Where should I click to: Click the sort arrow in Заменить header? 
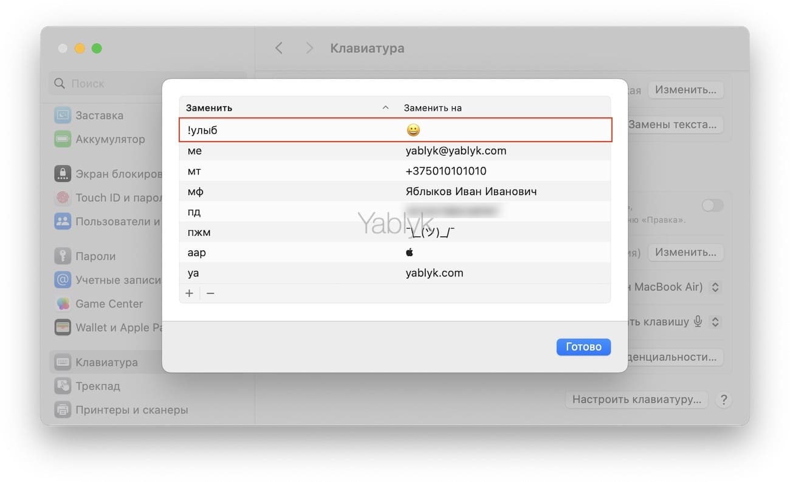point(385,108)
